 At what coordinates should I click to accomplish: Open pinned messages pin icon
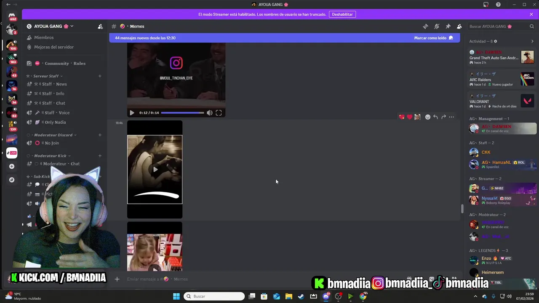coord(448,26)
